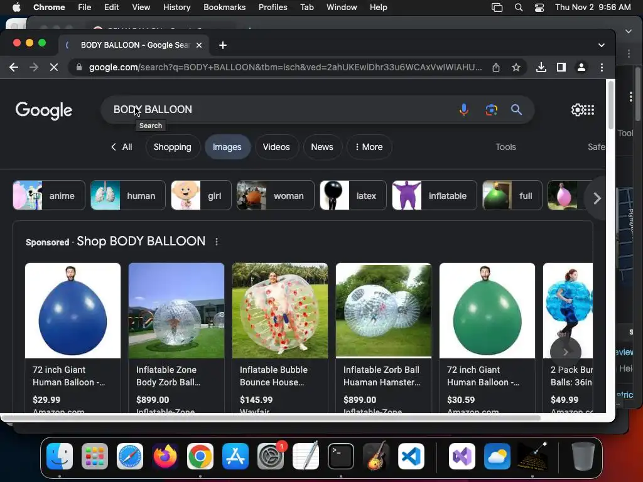This screenshot has width=643, height=482.
Task: Click the Inflatable Zorb Ball Huaman Hamster title
Action: coord(382,376)
